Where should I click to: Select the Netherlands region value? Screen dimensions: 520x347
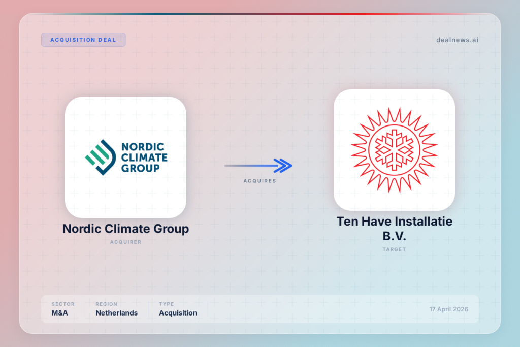[117, 313]
